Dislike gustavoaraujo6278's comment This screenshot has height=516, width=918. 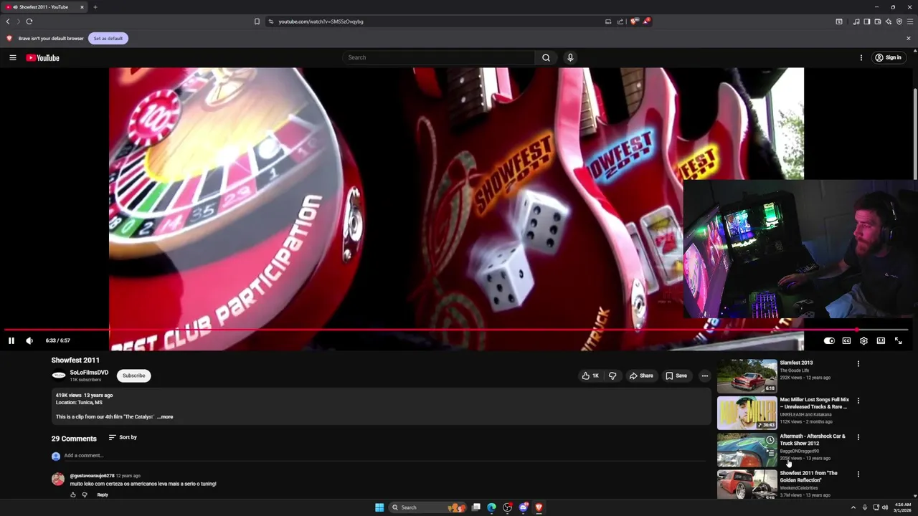[85, 494]
